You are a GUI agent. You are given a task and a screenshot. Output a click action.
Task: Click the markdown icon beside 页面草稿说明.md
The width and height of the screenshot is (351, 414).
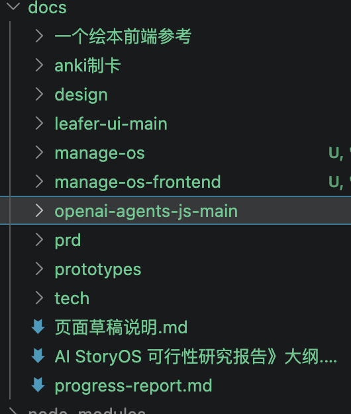click(38, 327)
